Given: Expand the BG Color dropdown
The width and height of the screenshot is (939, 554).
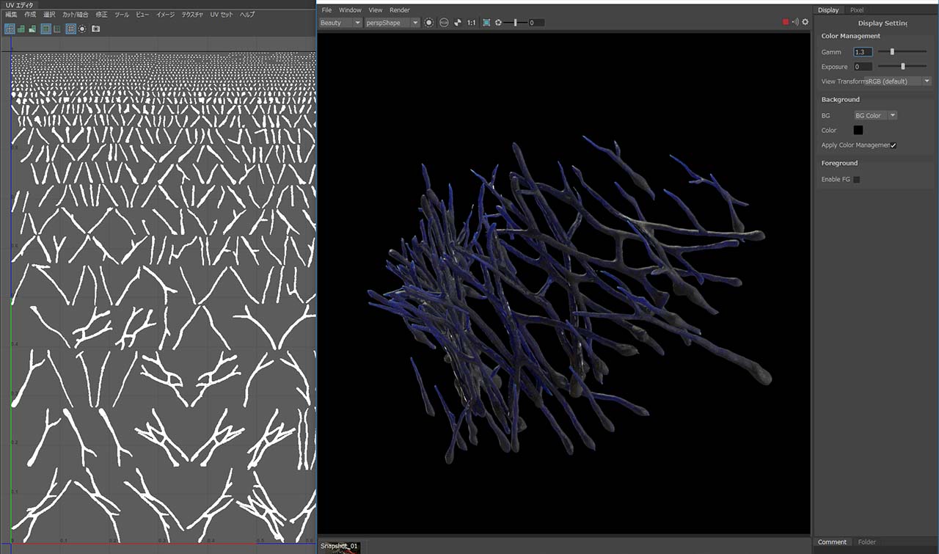Looking at the screenshot, I should [875, 115].
